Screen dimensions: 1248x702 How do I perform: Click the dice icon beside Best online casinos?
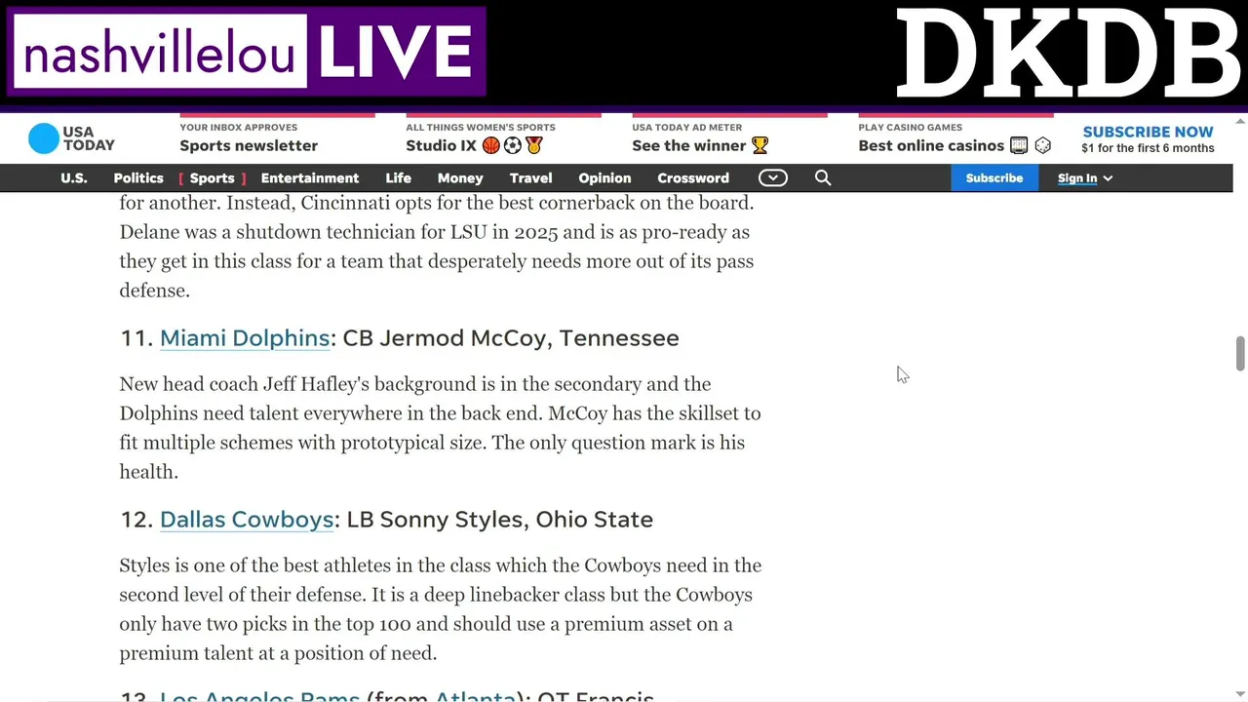pyautogui.click(x=1042, y=145)
